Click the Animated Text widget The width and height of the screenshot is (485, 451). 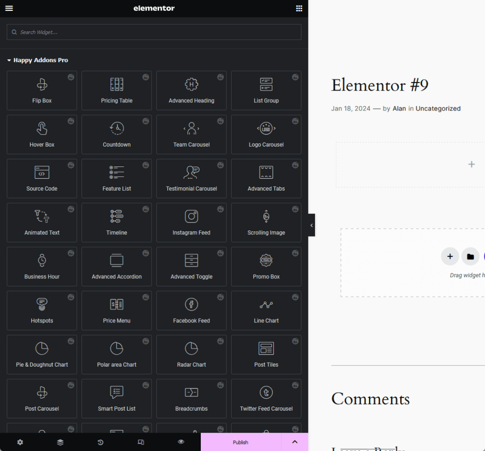point(42,222)
